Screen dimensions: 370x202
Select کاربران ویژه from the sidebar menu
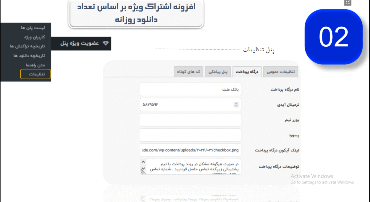point(35,37)
